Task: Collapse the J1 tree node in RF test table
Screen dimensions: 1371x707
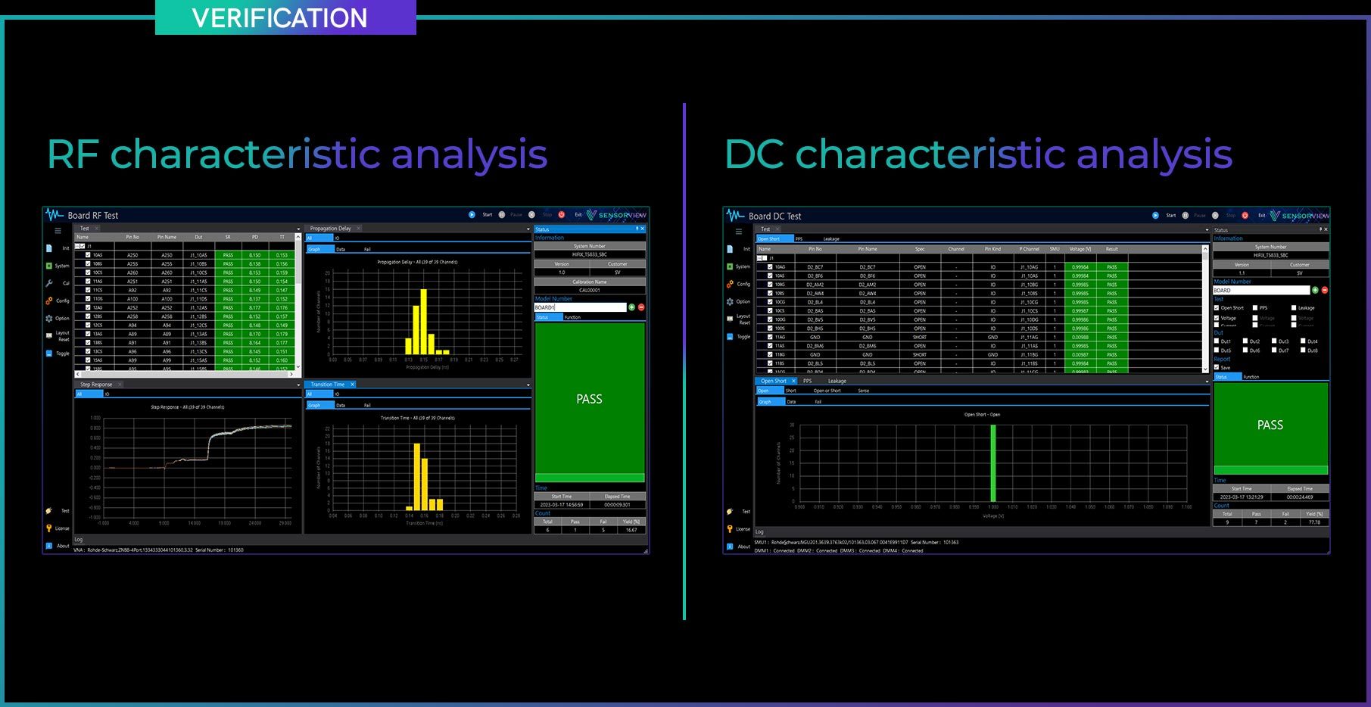Action: click(78, 246)
